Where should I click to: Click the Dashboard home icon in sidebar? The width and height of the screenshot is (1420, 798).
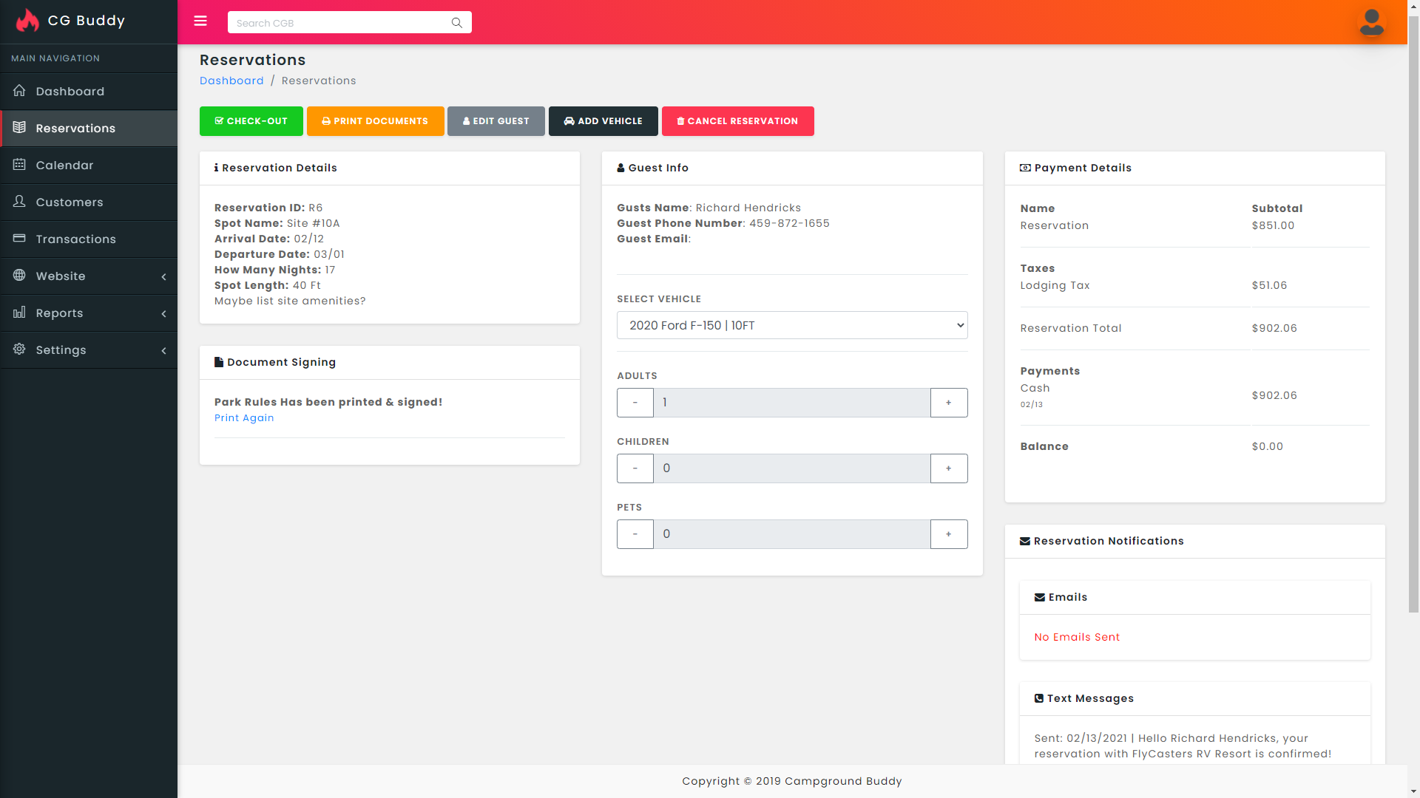[19, 91]
